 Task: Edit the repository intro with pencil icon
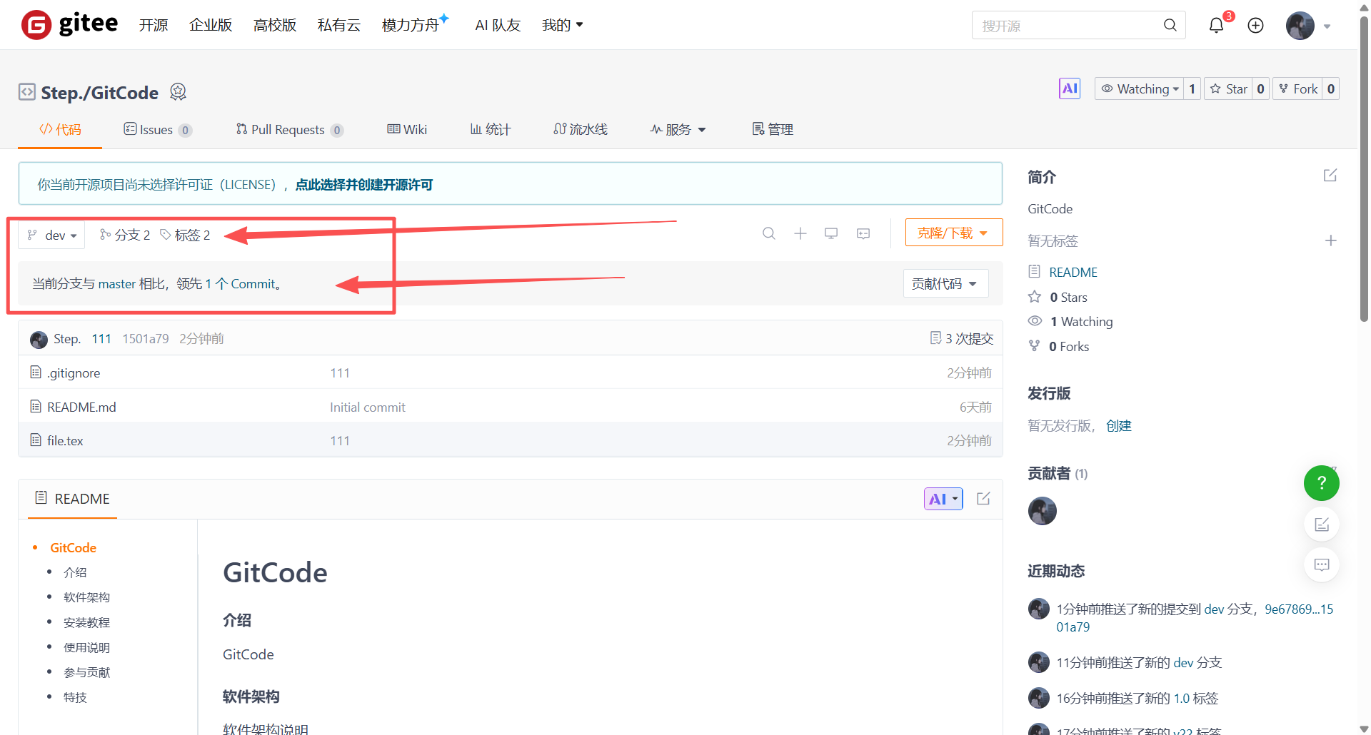coord(1330,176)
